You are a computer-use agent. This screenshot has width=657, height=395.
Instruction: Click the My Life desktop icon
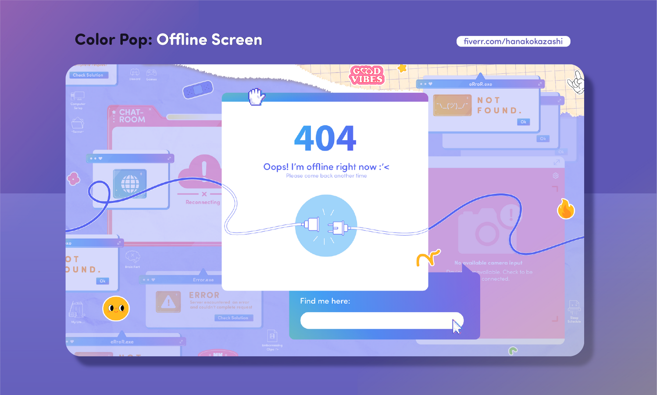coord(77,310)
